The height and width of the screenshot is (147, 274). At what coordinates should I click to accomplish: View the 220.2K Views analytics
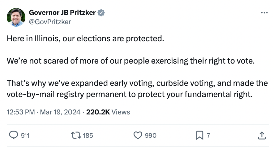[108, 112]
